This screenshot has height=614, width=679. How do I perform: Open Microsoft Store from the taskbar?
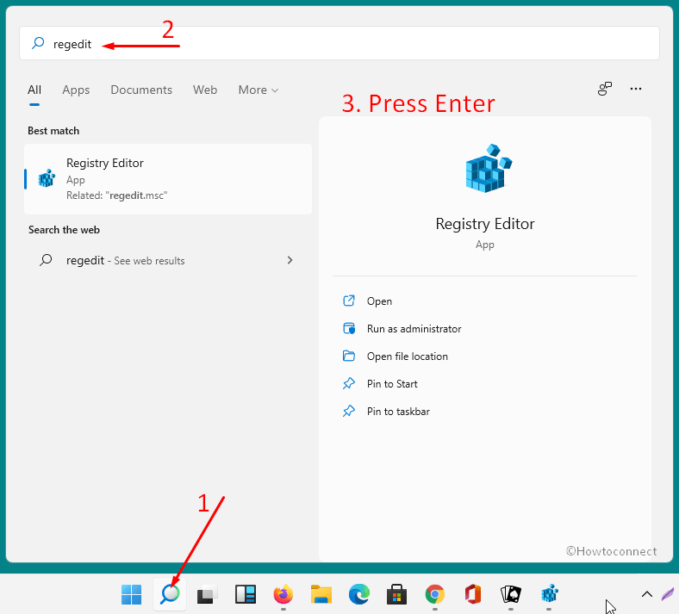click(396, 594)
